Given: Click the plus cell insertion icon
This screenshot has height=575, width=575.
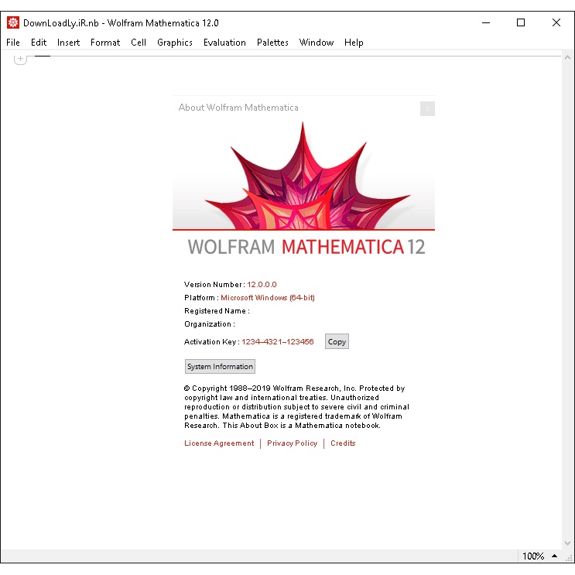Looking at the screenshot, I should click(x=21, y=59).
